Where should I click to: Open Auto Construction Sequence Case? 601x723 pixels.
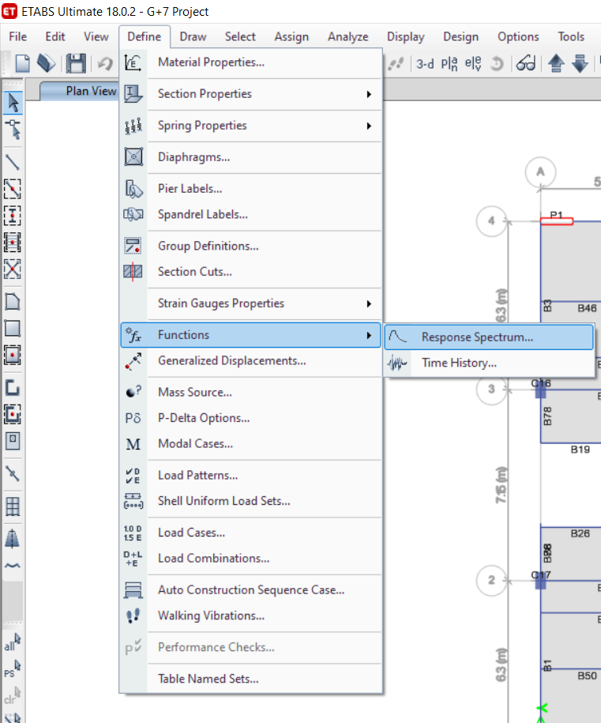(250, 589)
